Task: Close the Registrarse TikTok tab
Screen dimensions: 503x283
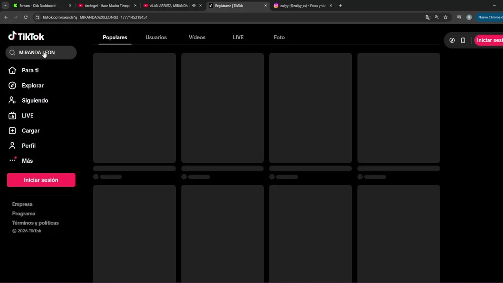Action: coord(265,6)
